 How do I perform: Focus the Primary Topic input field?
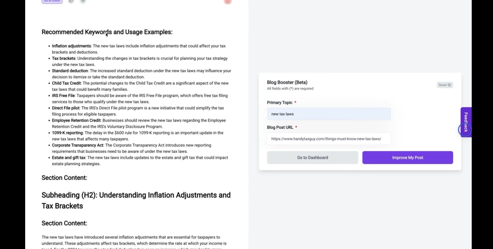tap(329, 114)
